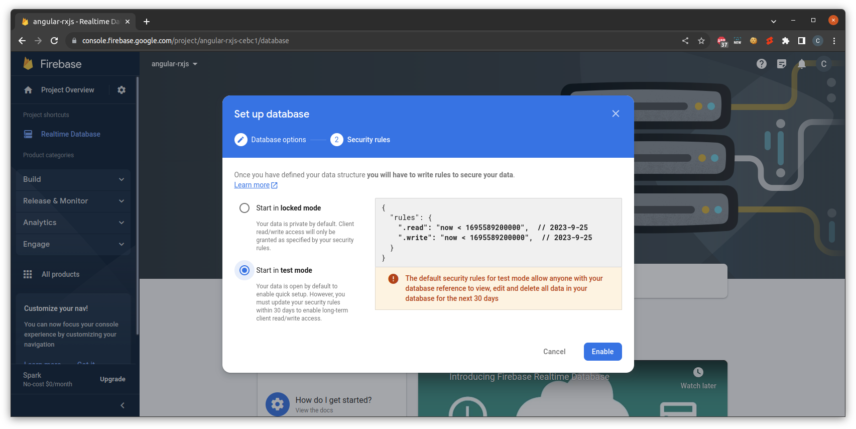Open the release notes feedback icon

click(782, 64)
